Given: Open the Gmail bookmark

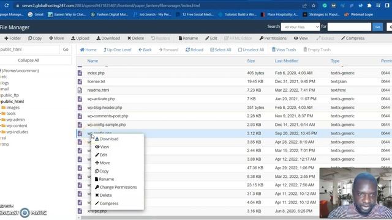Looking at the screenshot, I should pos(36,15).
